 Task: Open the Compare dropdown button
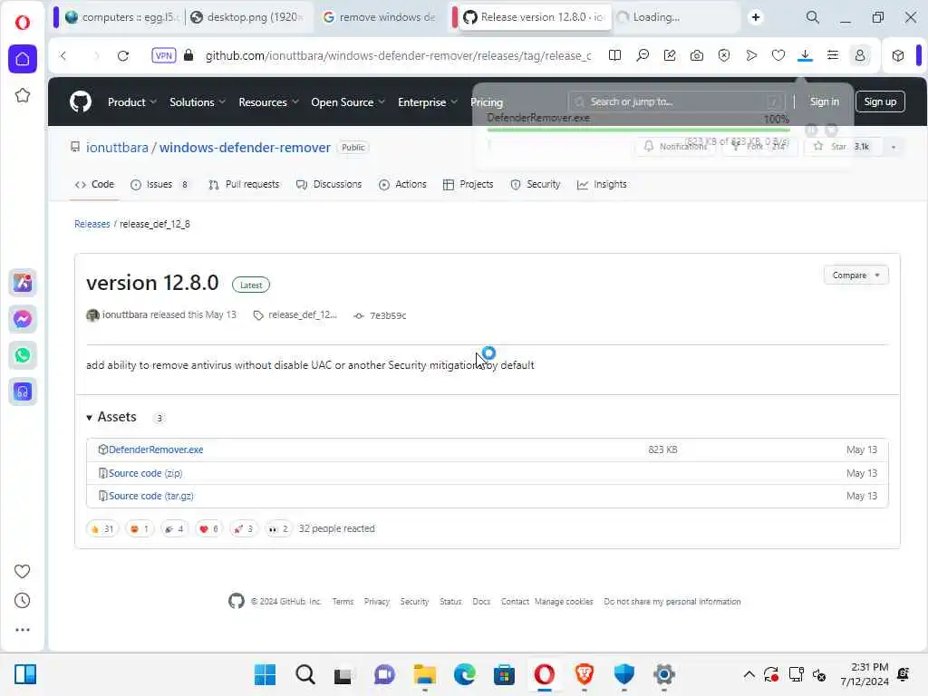point(855,275)
